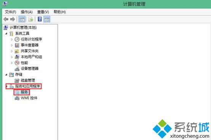
Task: Open Help using the blue question-mark icon
Action: click(40, 19)
